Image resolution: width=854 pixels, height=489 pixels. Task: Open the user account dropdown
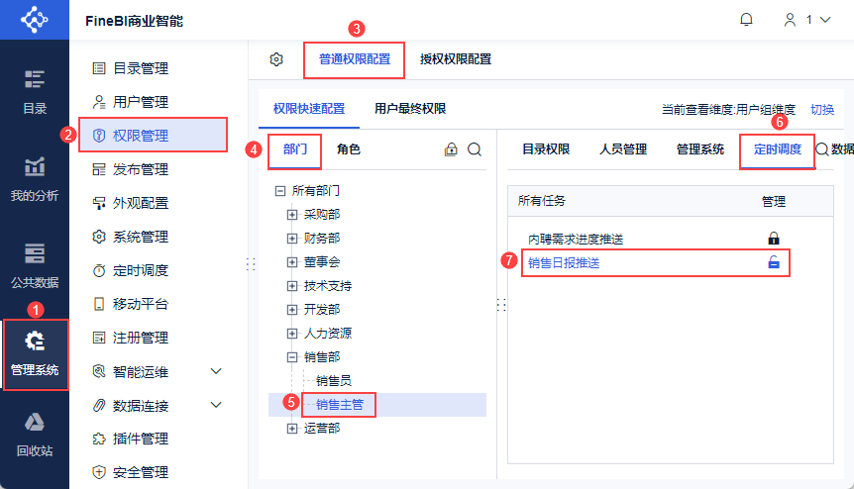click(807, 20)
